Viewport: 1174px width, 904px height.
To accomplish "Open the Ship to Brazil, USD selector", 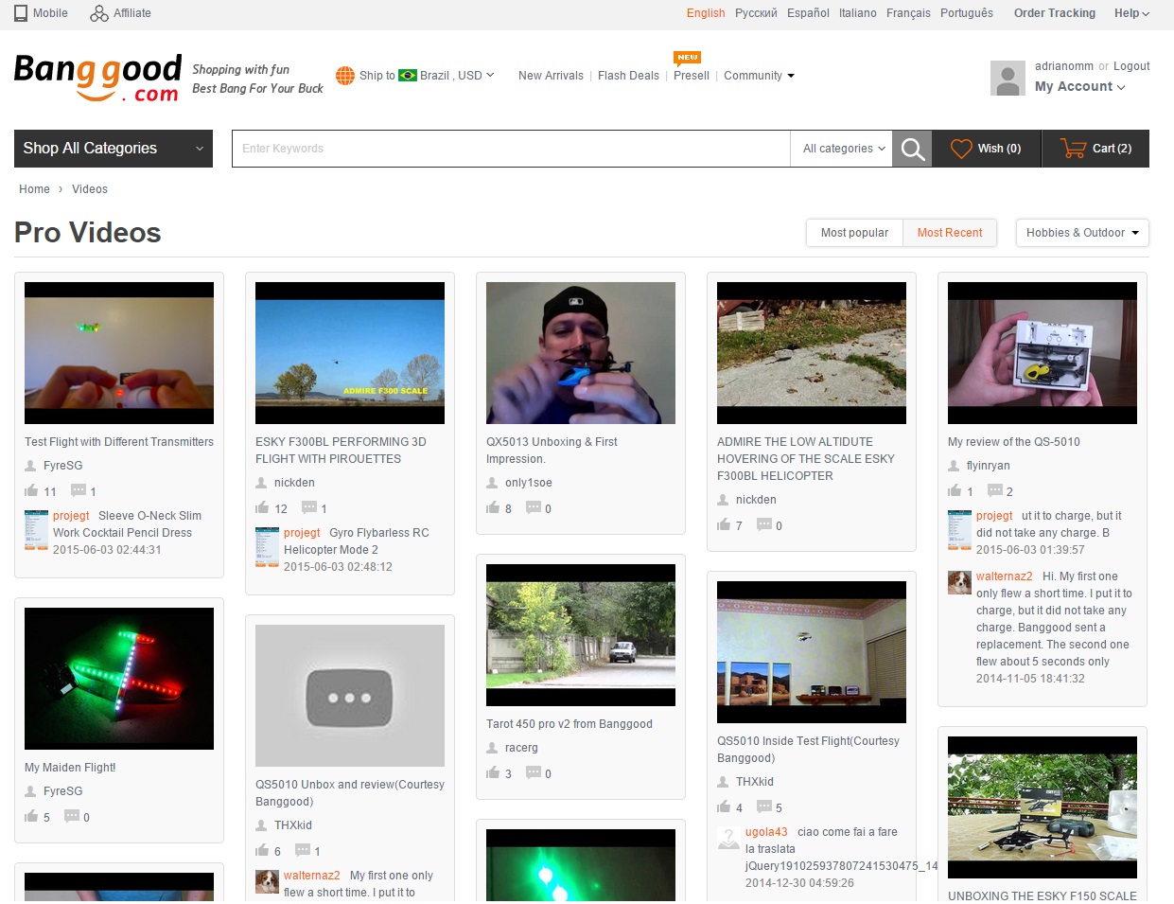I will (x=427, y=76).
